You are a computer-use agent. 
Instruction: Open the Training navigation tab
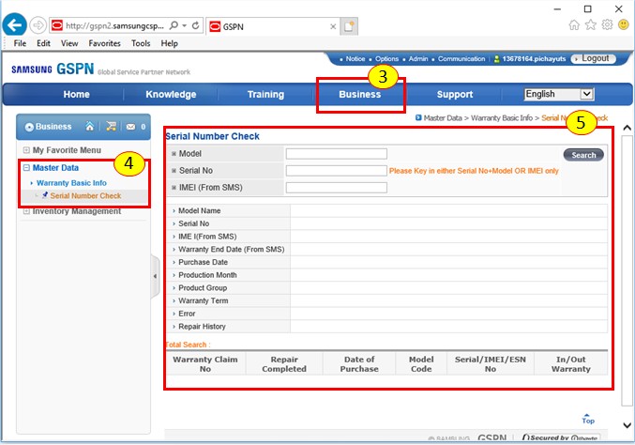point(265,95)
